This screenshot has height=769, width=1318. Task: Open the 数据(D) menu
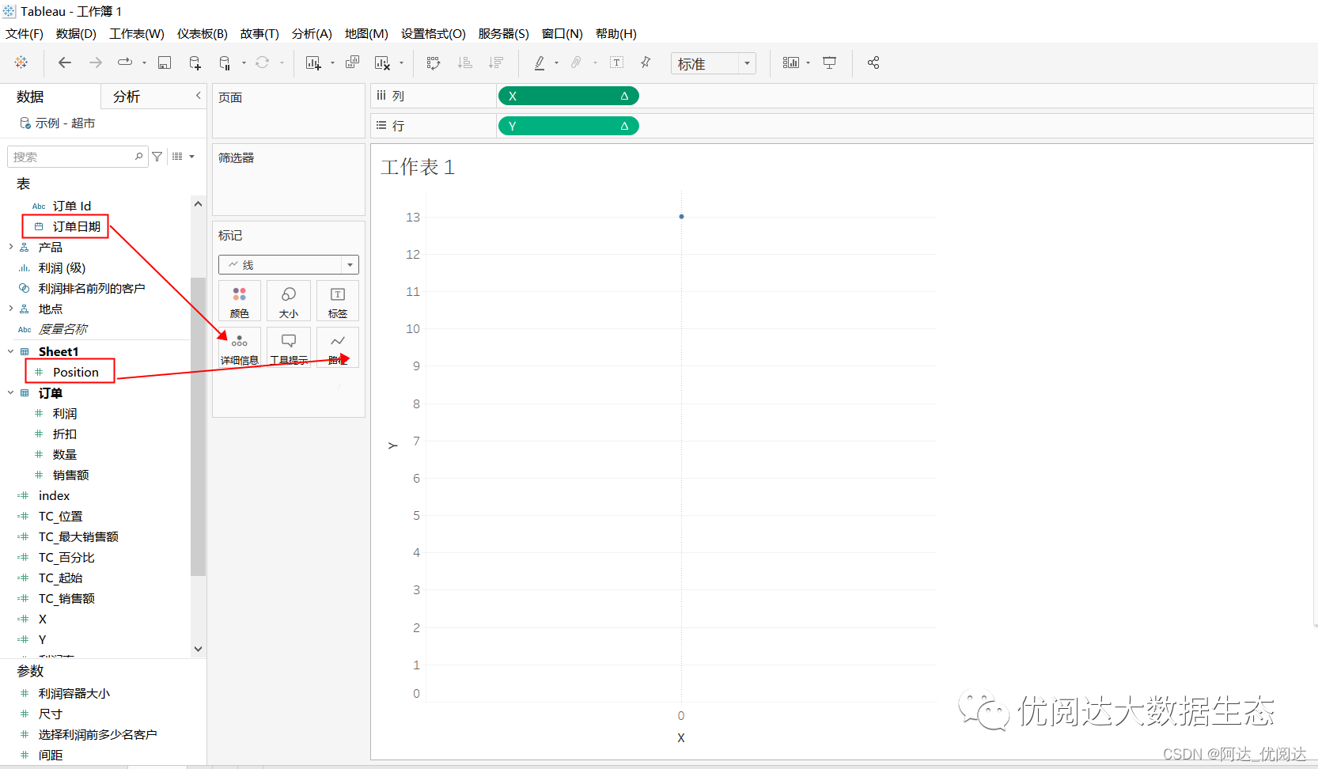(76, 34)
